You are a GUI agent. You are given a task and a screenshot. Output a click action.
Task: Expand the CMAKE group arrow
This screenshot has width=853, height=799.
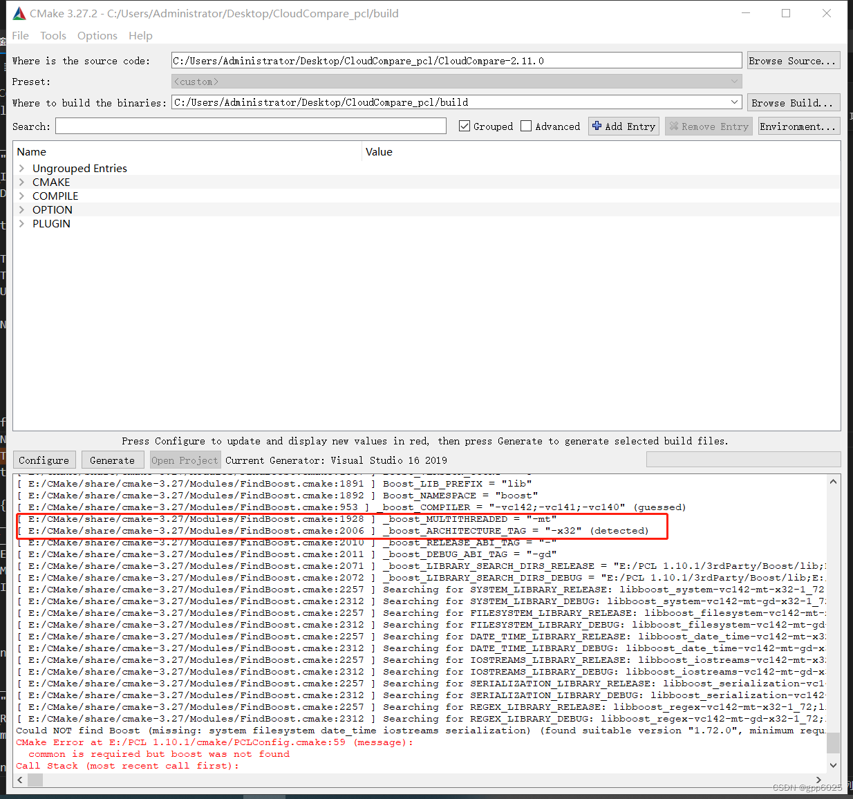pos(21,182)
